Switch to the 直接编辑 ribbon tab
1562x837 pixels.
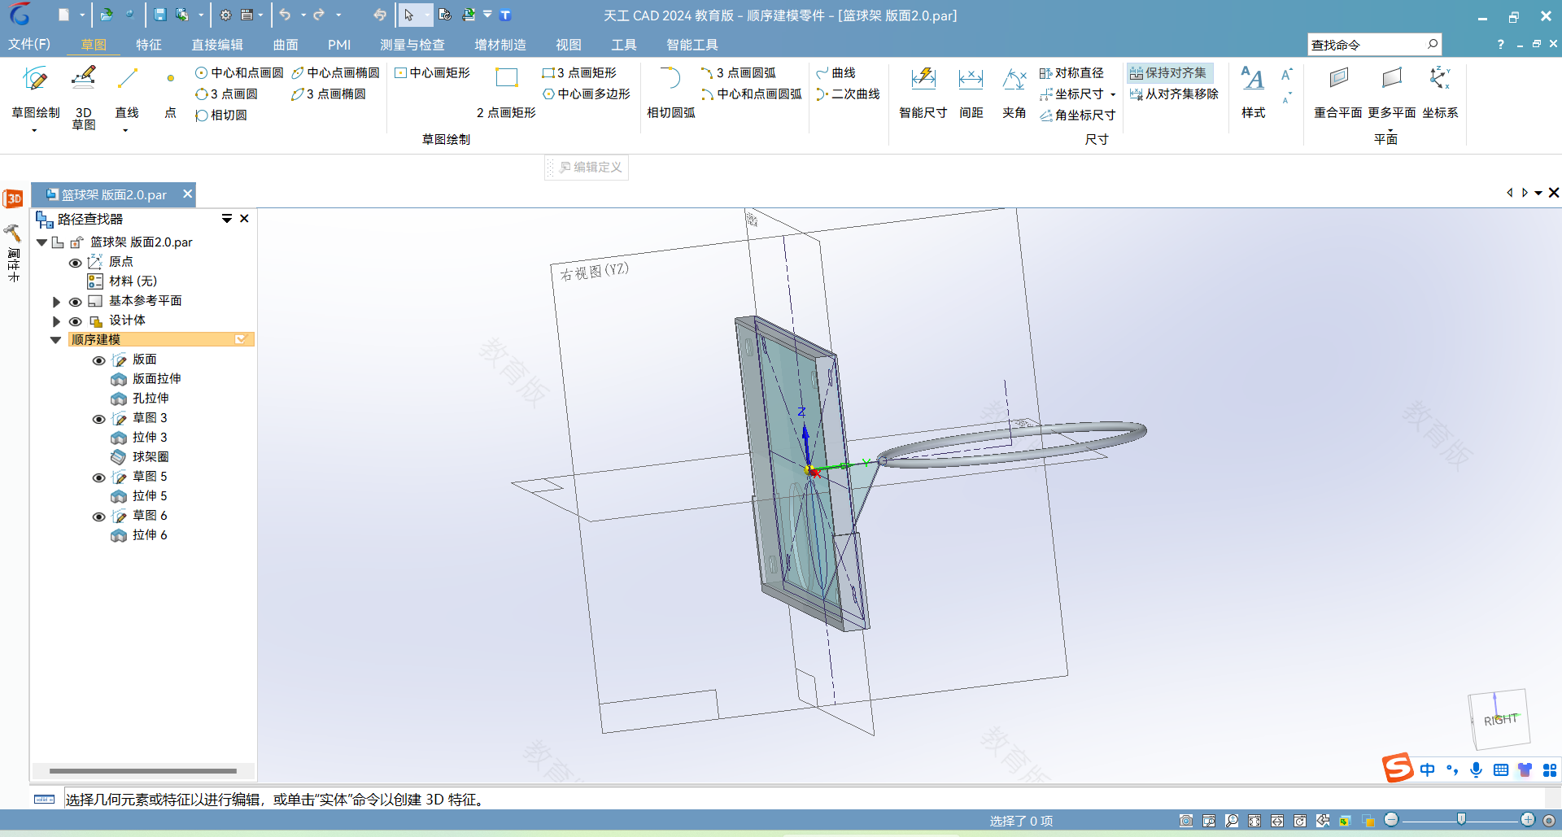click(217, 45)
